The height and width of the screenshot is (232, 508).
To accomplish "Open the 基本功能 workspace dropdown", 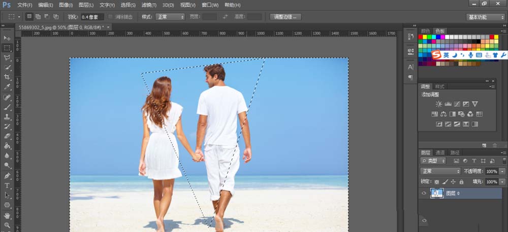I will click(x=485, y=17).
